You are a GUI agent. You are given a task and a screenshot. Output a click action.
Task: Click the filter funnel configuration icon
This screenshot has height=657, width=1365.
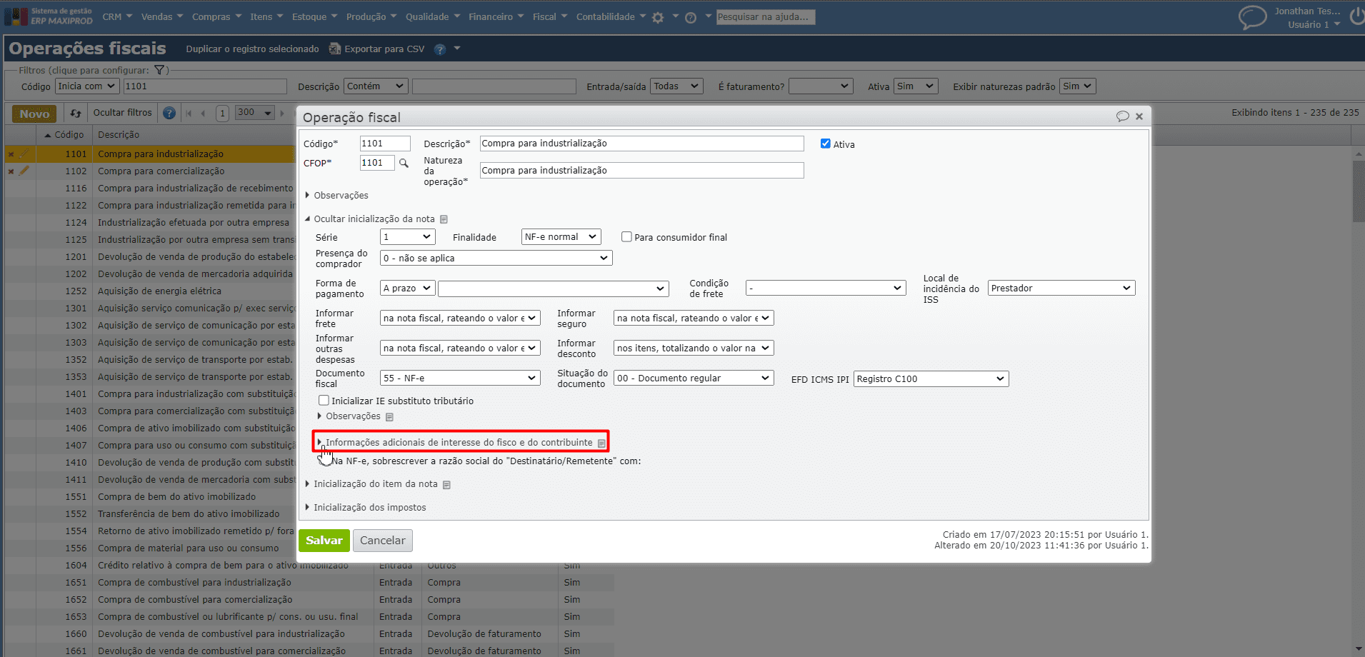[x=159, y=70]
